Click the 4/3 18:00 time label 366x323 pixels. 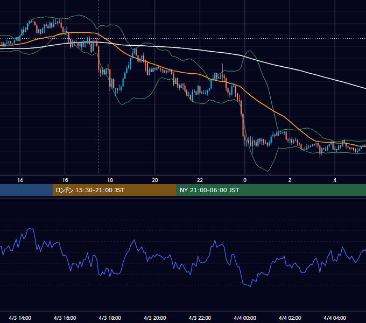click(110, 318)
